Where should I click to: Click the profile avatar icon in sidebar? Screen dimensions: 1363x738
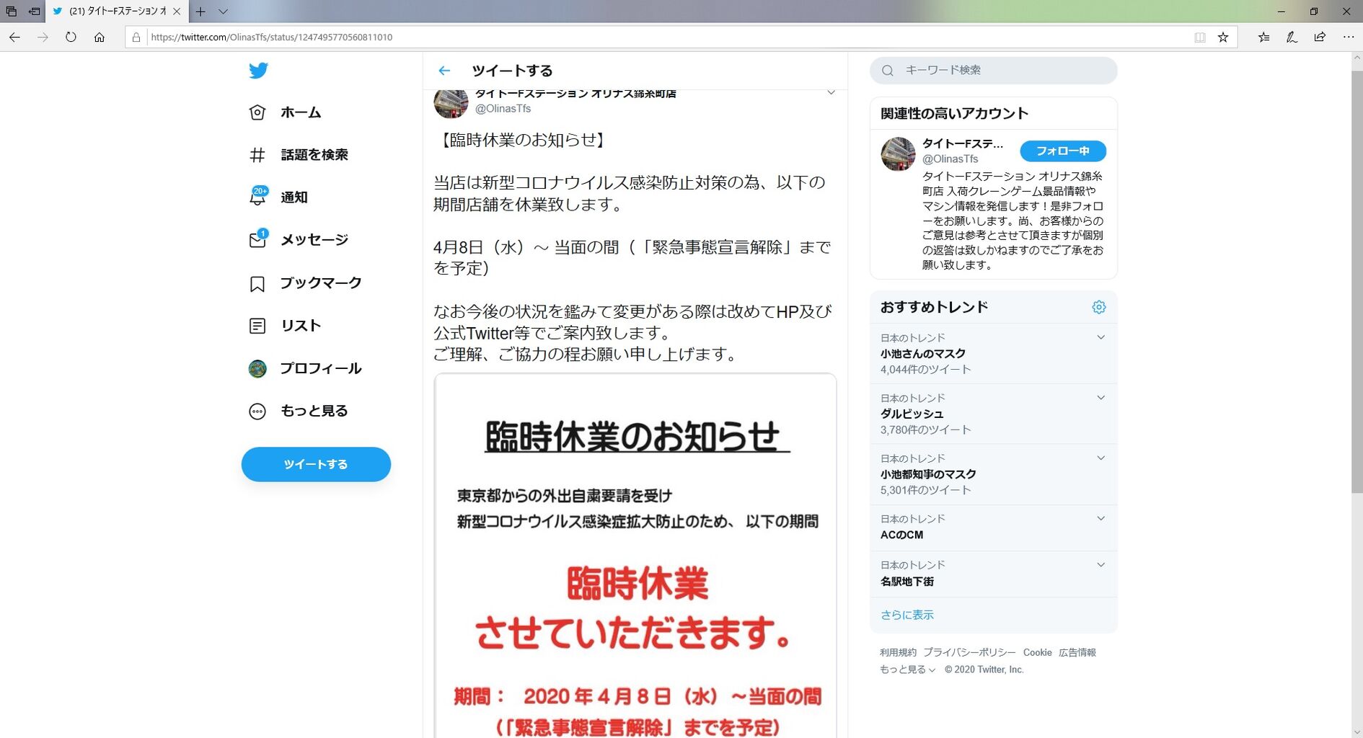point(257,369)
